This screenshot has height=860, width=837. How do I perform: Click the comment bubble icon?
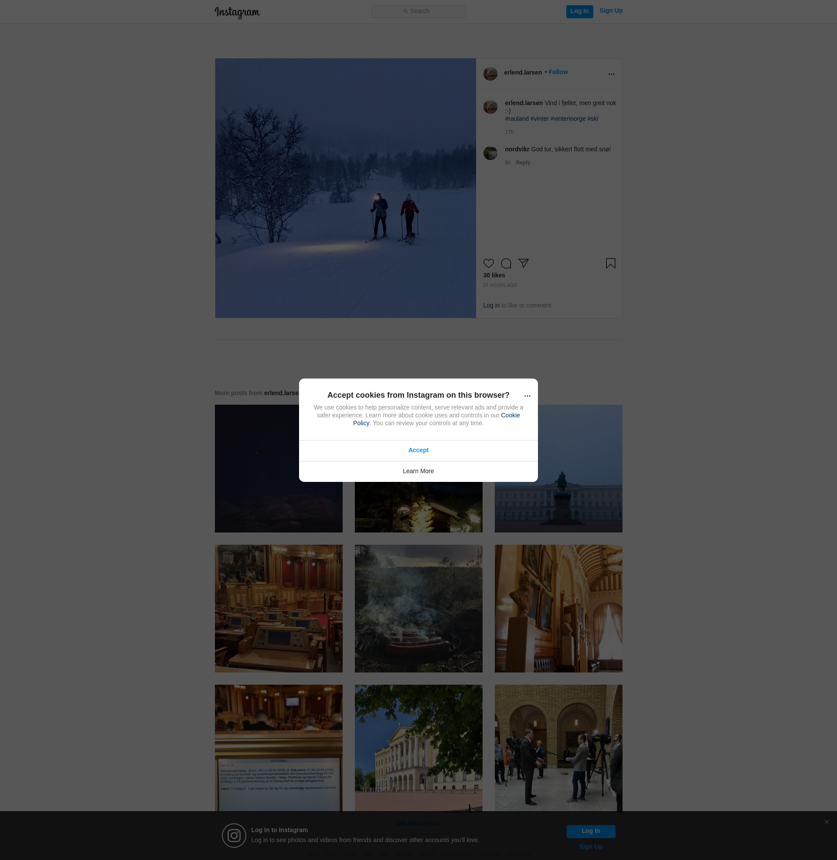(506, 263)
